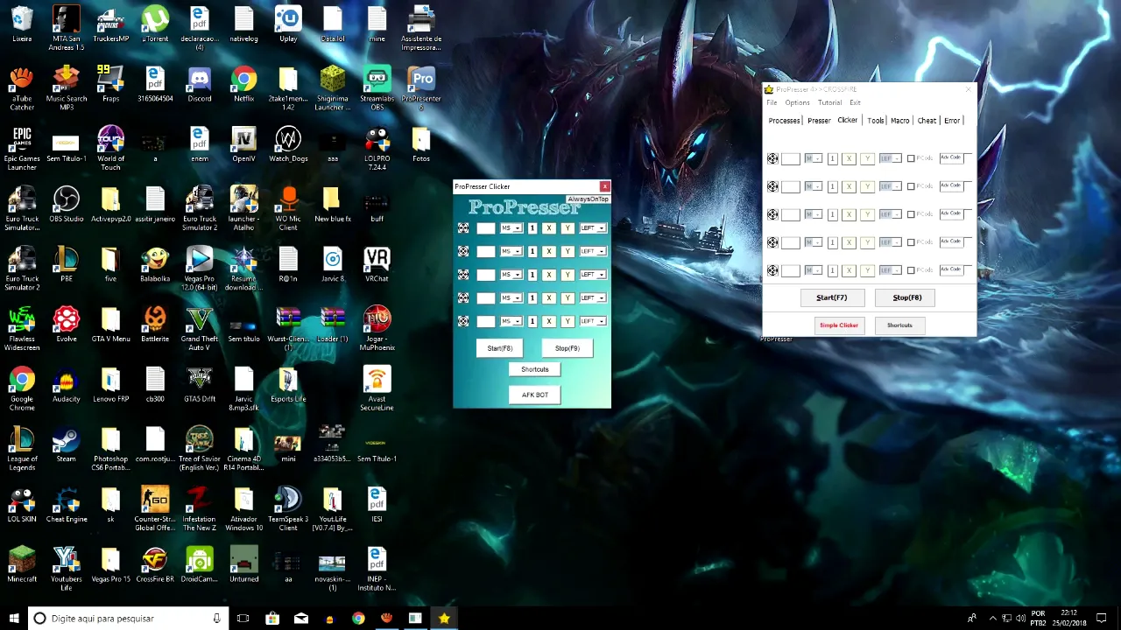The image size is (1121, 630).
Task: Select the Uplay desktop icon
Action: [288, 24]
